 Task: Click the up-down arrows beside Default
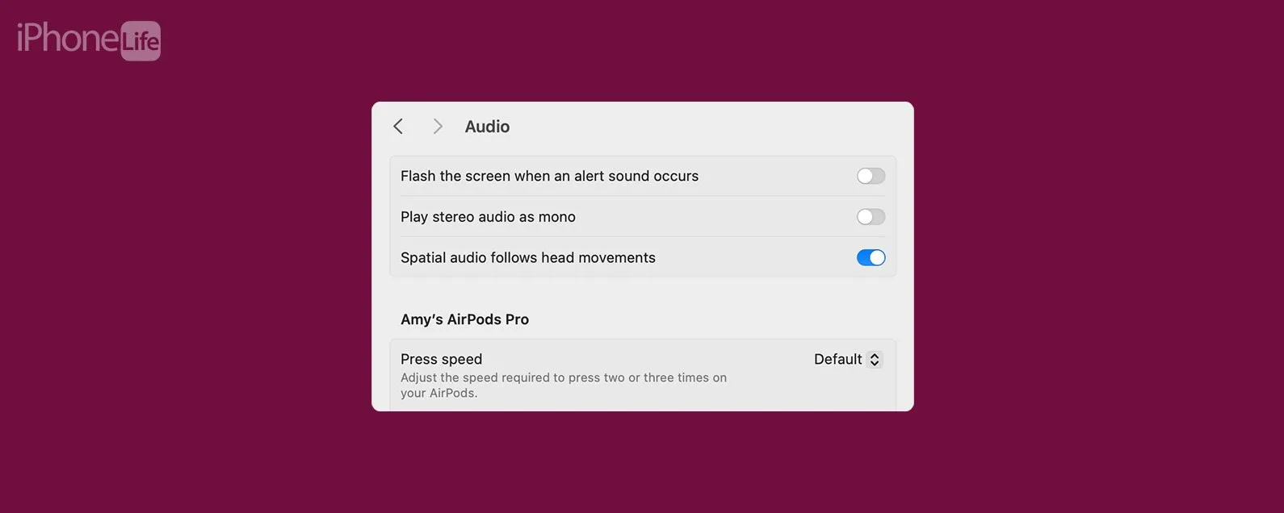click(875, 360)
